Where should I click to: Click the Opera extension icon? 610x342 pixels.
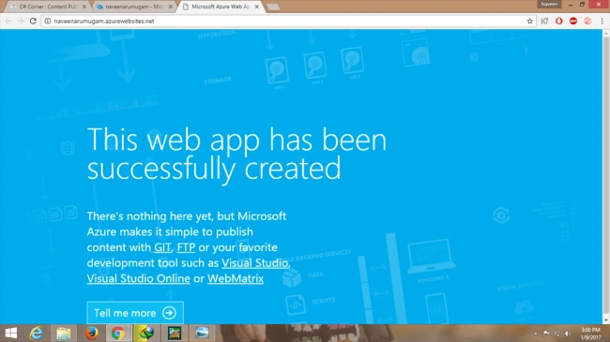click(x=559, y=21)
